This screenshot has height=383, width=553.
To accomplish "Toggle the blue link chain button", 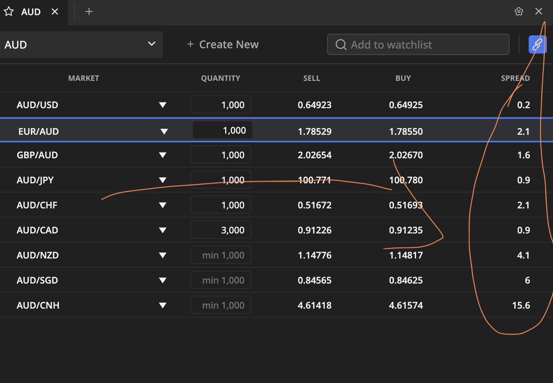I will click(x=537, y=44).
